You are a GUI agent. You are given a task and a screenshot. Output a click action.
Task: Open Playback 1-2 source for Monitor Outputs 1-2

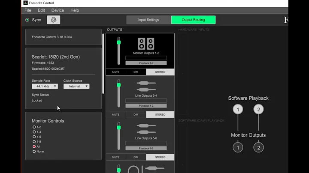[146, 63]
